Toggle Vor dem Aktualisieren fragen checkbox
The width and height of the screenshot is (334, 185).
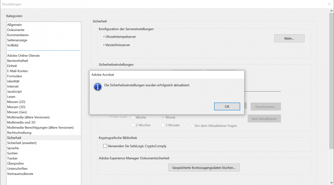[192, 126]
